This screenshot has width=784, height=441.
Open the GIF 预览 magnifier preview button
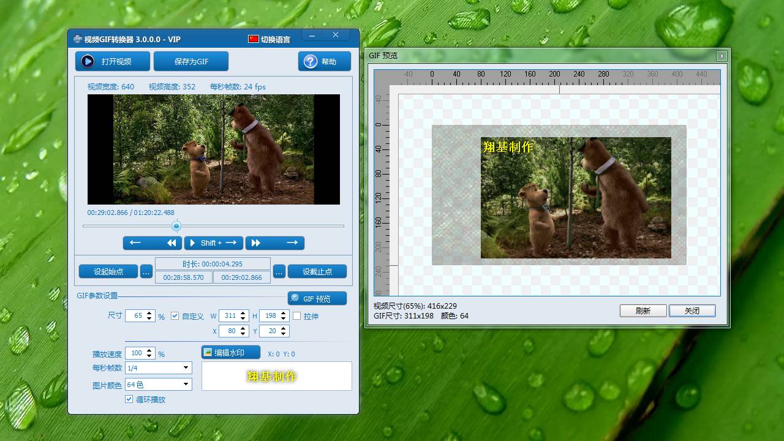click(x=317, y=298)
